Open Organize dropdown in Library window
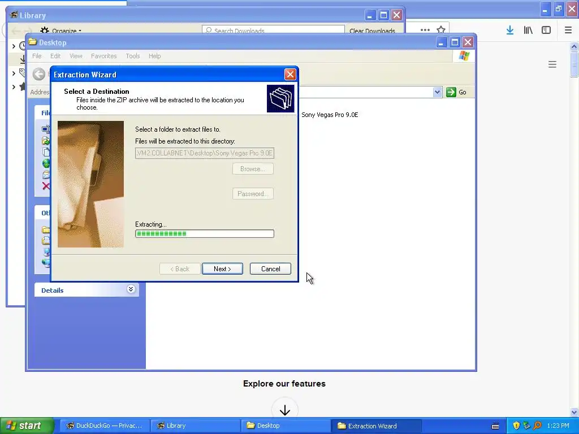This screenshot has width=579, height=434. pyautogui.click(x=61, y=31)
